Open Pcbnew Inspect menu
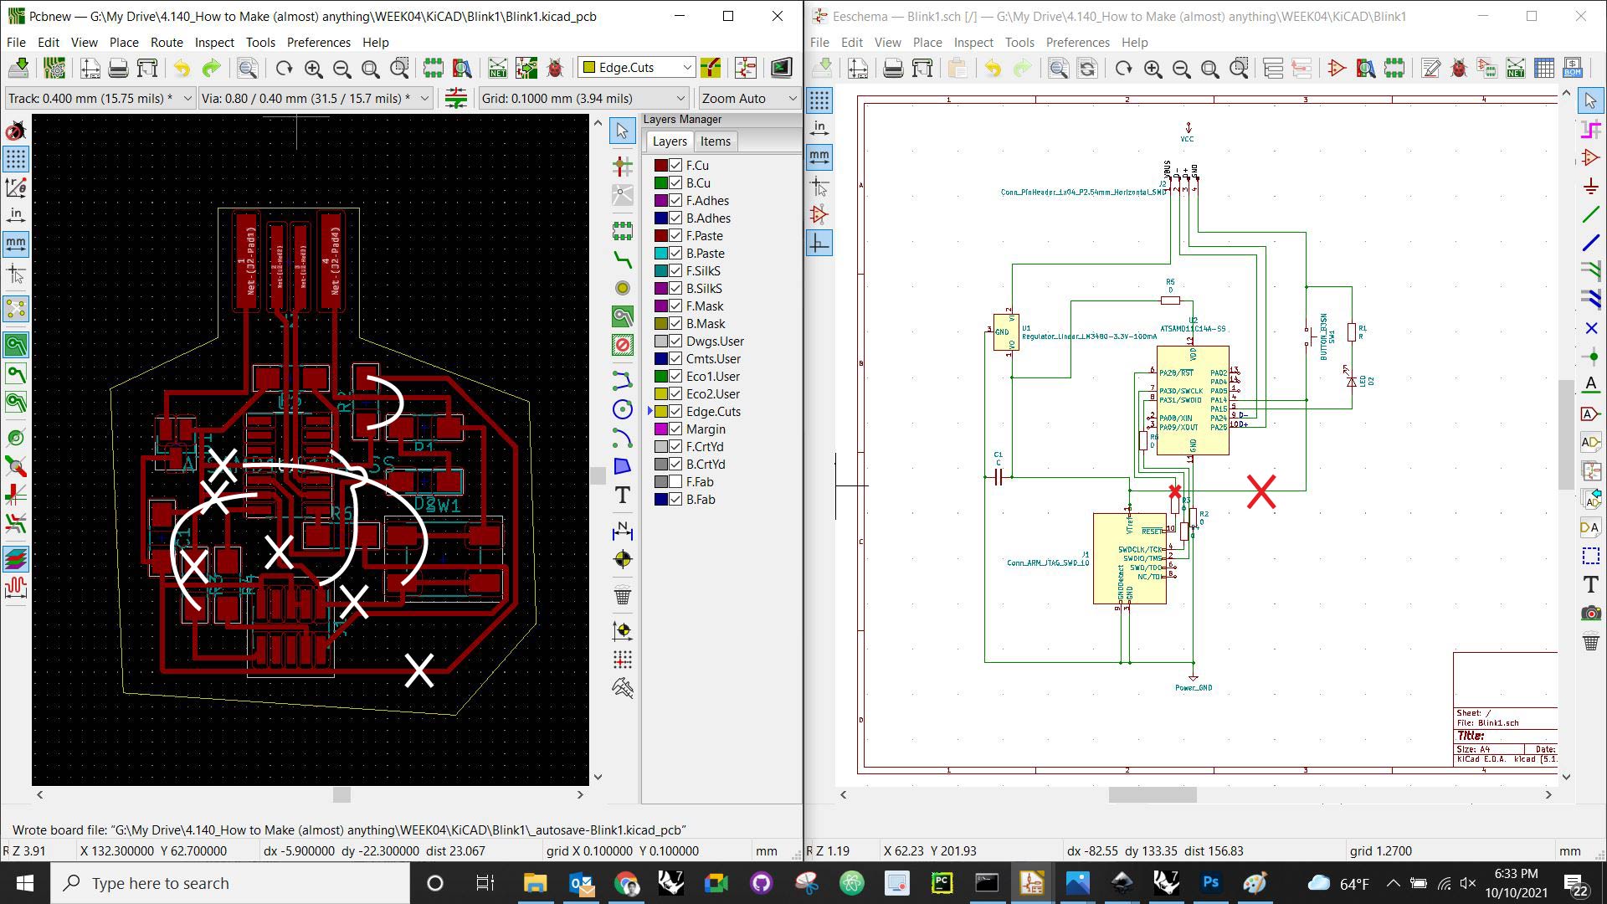1607x904 pixels. (x=214, y=42)
